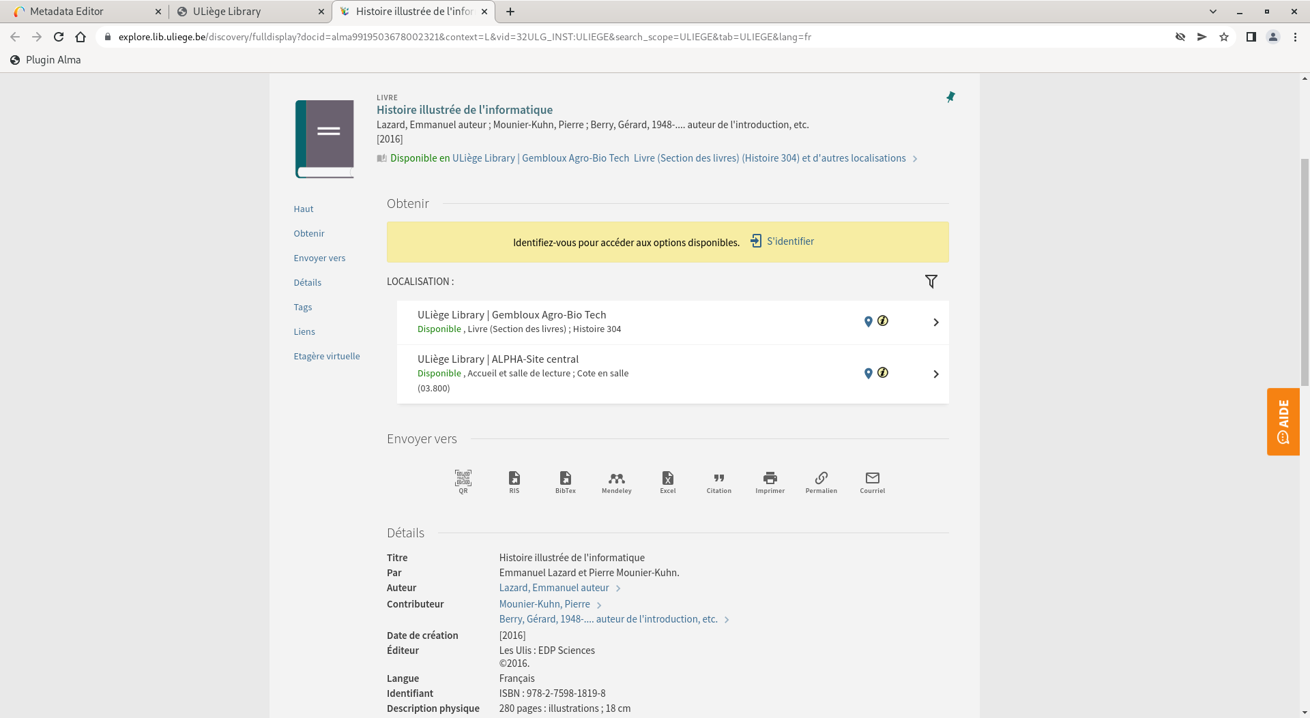Image resolution: width=1310 pixels, height=718 pixels.
Task: Open author link Lazard, Emmanuel auteur
Action: click(x=554, y=588)
